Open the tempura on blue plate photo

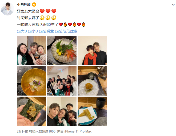[x=92, y=111]
